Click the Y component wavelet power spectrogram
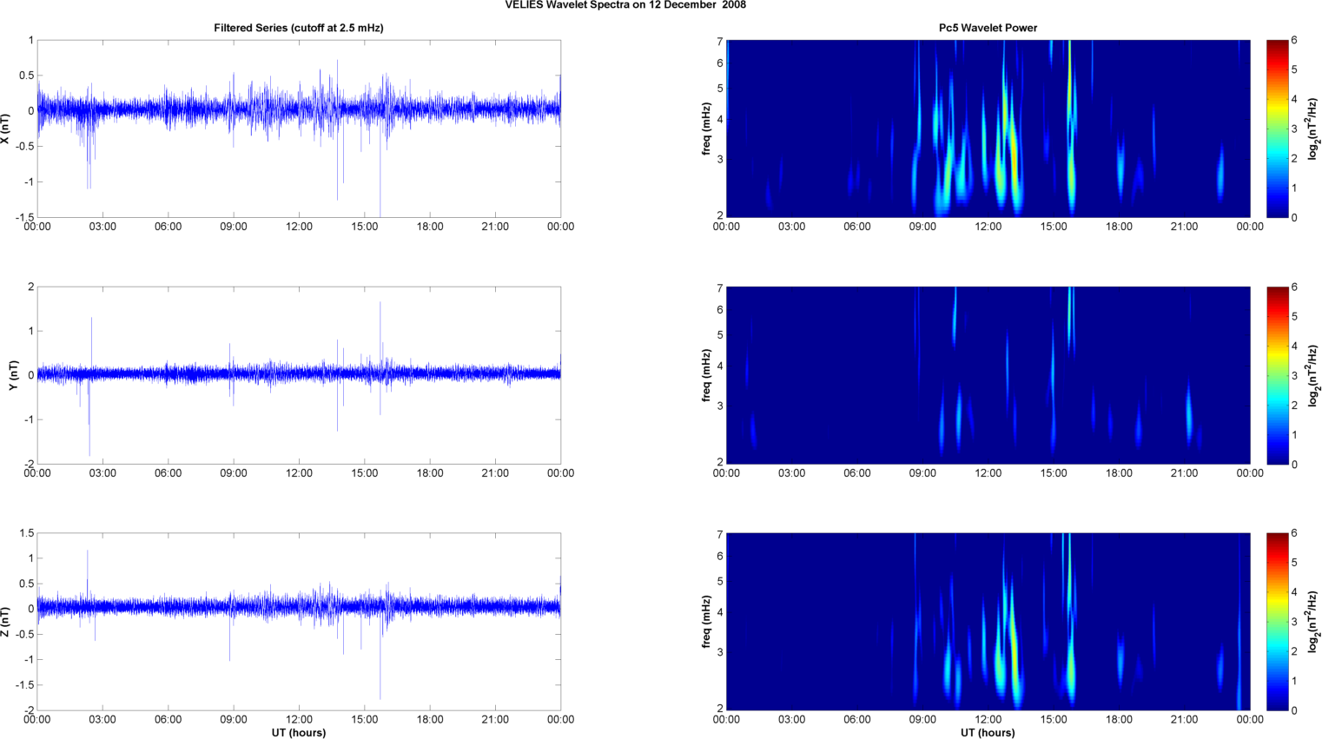This screenshot has width=1322, height=739. coord(988,375)
